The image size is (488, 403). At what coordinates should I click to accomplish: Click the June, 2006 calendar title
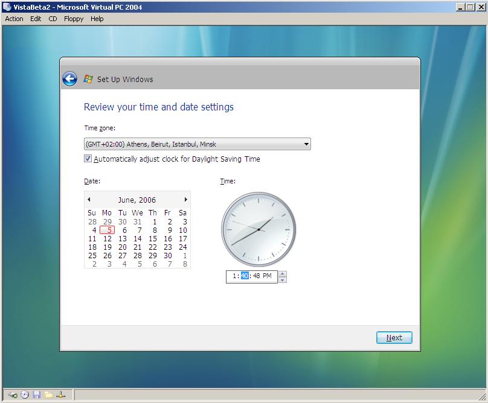point(136,200)
